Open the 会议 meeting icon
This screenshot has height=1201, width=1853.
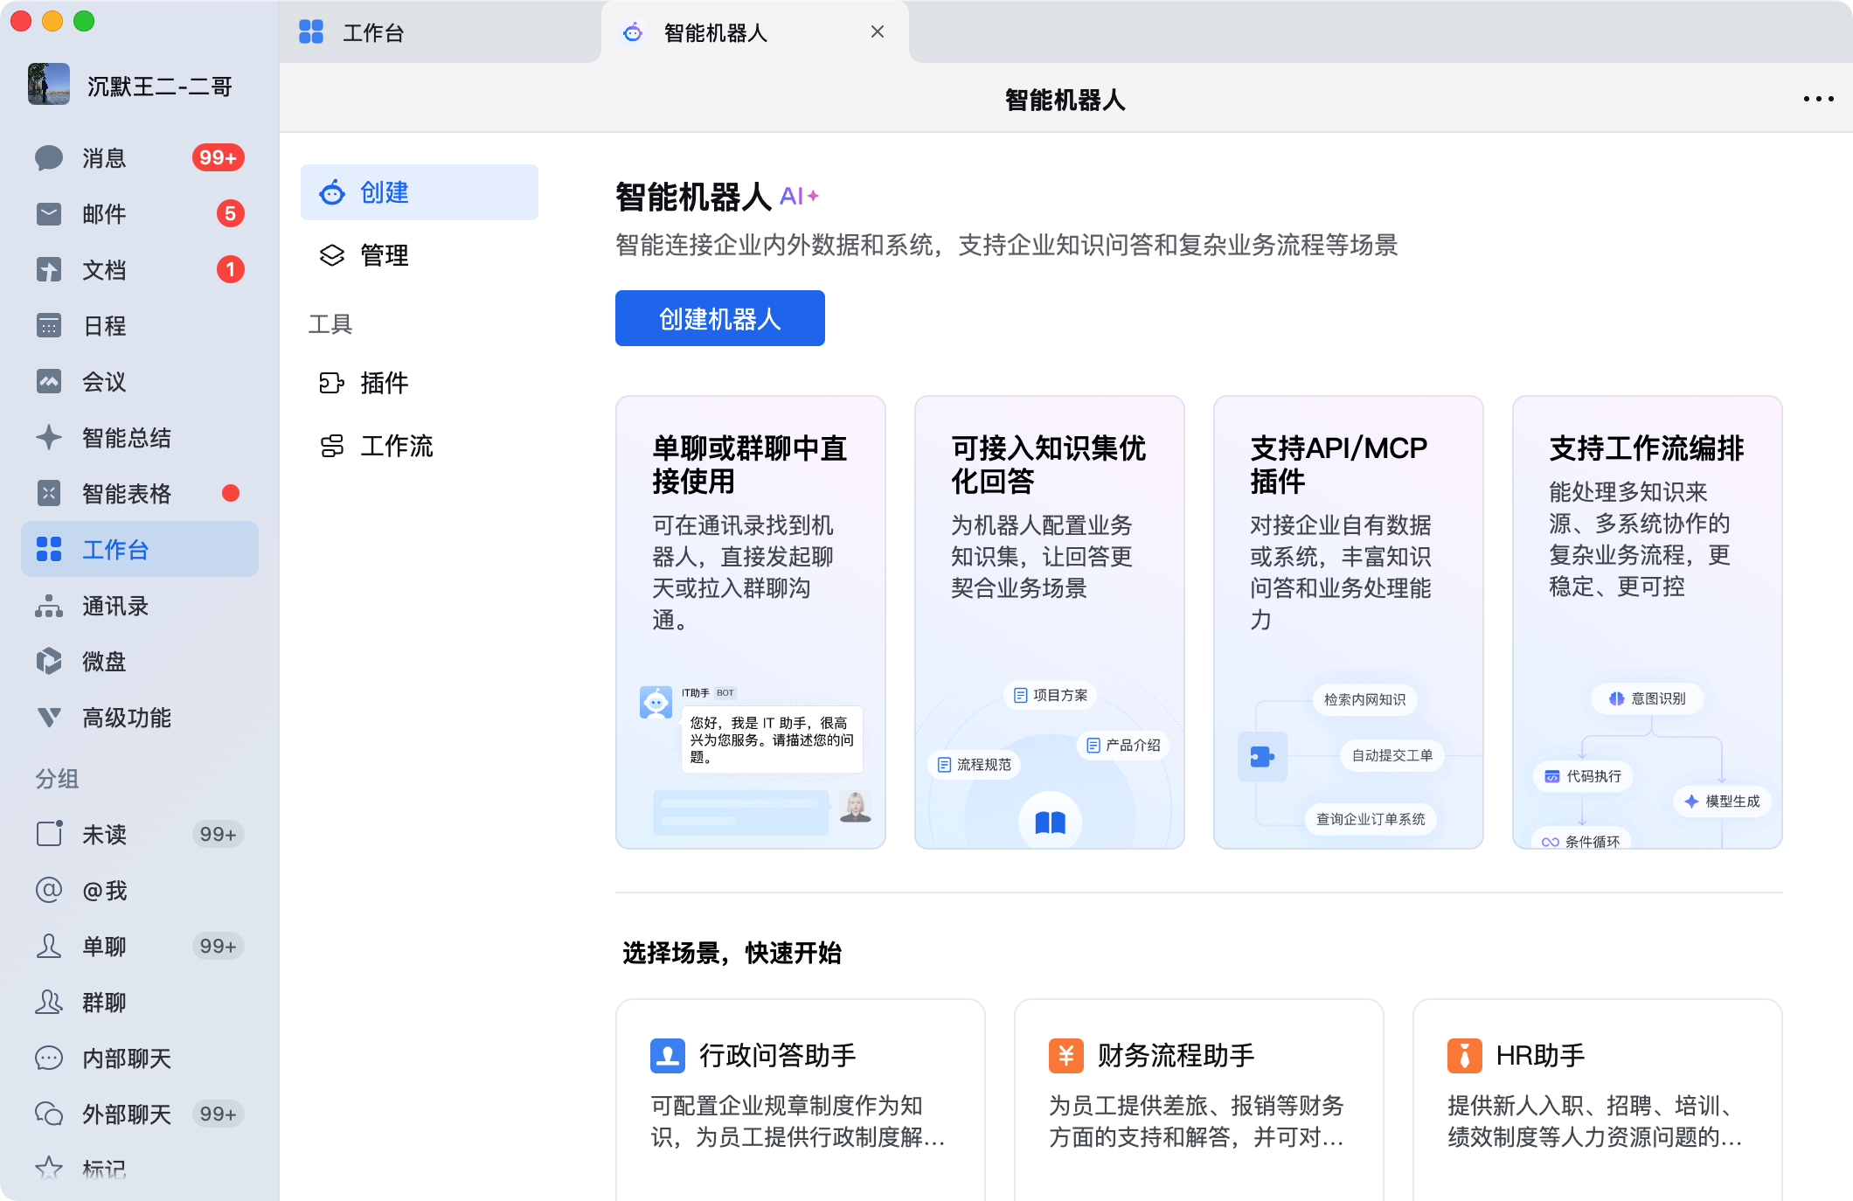click(x=49, y=382)
